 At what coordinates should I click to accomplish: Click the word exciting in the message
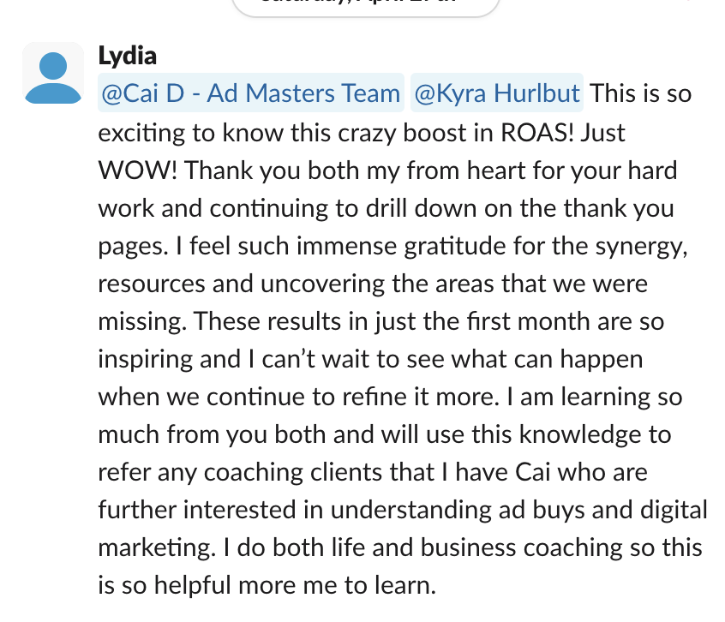(x=142, y=134)
